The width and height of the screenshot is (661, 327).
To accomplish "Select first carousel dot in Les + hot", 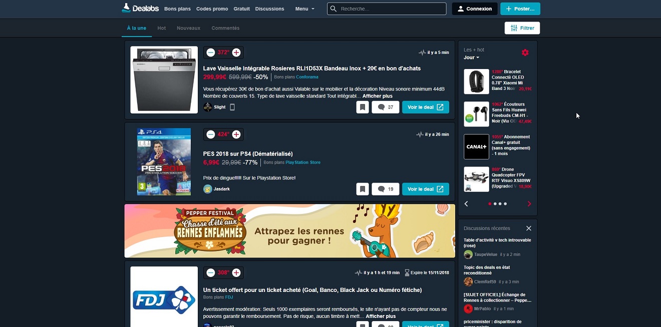I will point(490,204).
